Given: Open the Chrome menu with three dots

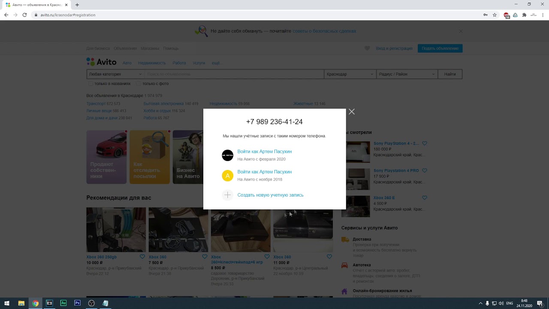Looking at the screenshot, I should (x=543, y=15).
